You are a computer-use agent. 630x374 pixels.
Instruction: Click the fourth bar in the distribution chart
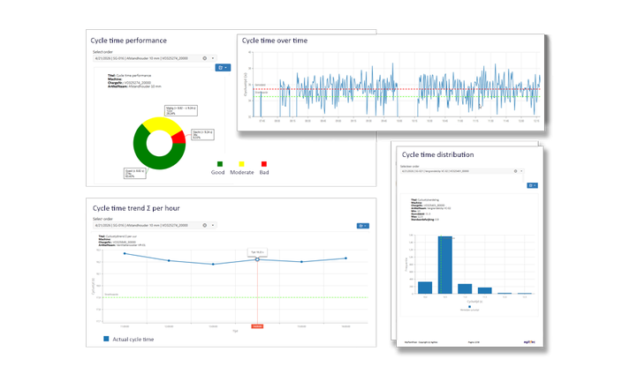coord(485,290)
